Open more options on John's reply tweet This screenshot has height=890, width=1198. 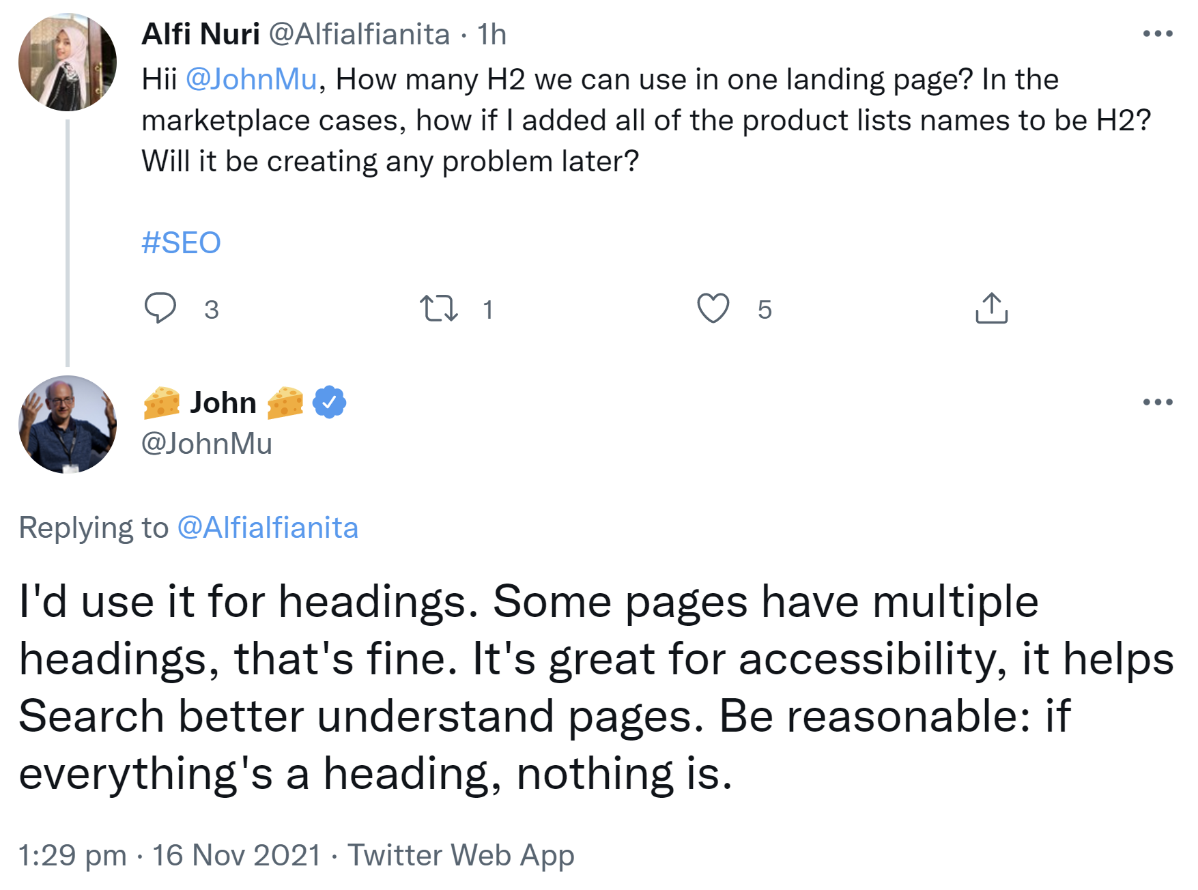(x=1157, y=402)
